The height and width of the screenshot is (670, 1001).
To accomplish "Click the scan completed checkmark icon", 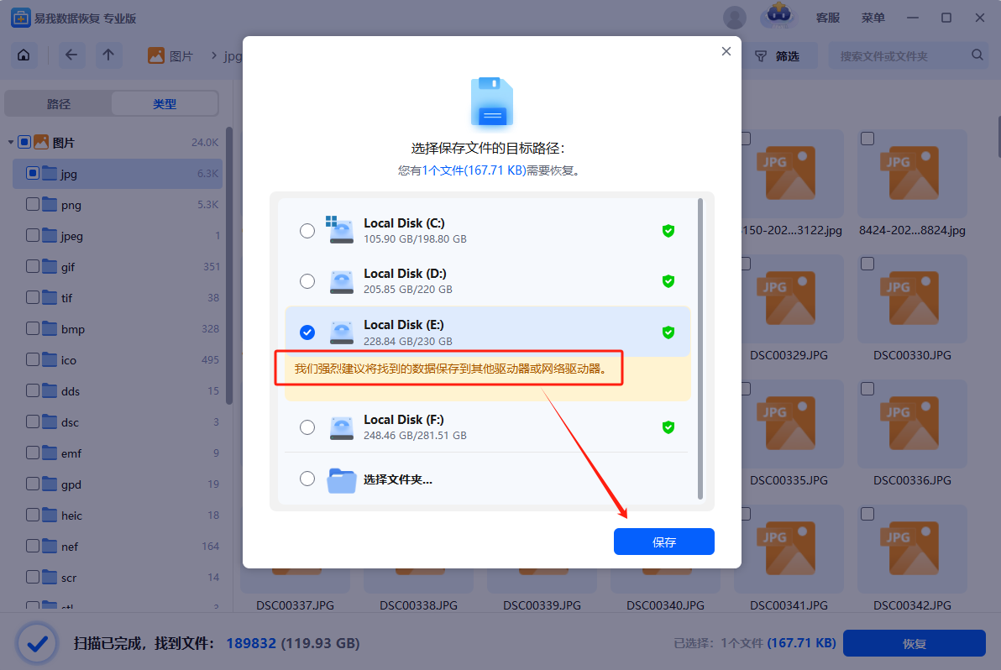I will click(38, 644).
